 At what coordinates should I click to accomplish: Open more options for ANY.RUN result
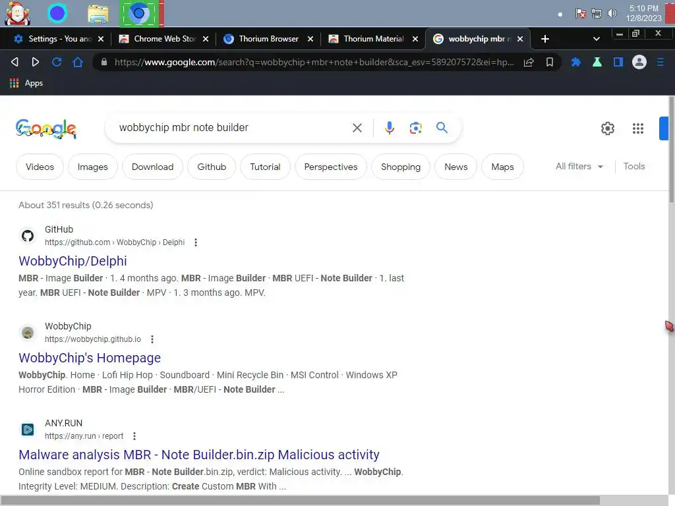tap(134, 436)
